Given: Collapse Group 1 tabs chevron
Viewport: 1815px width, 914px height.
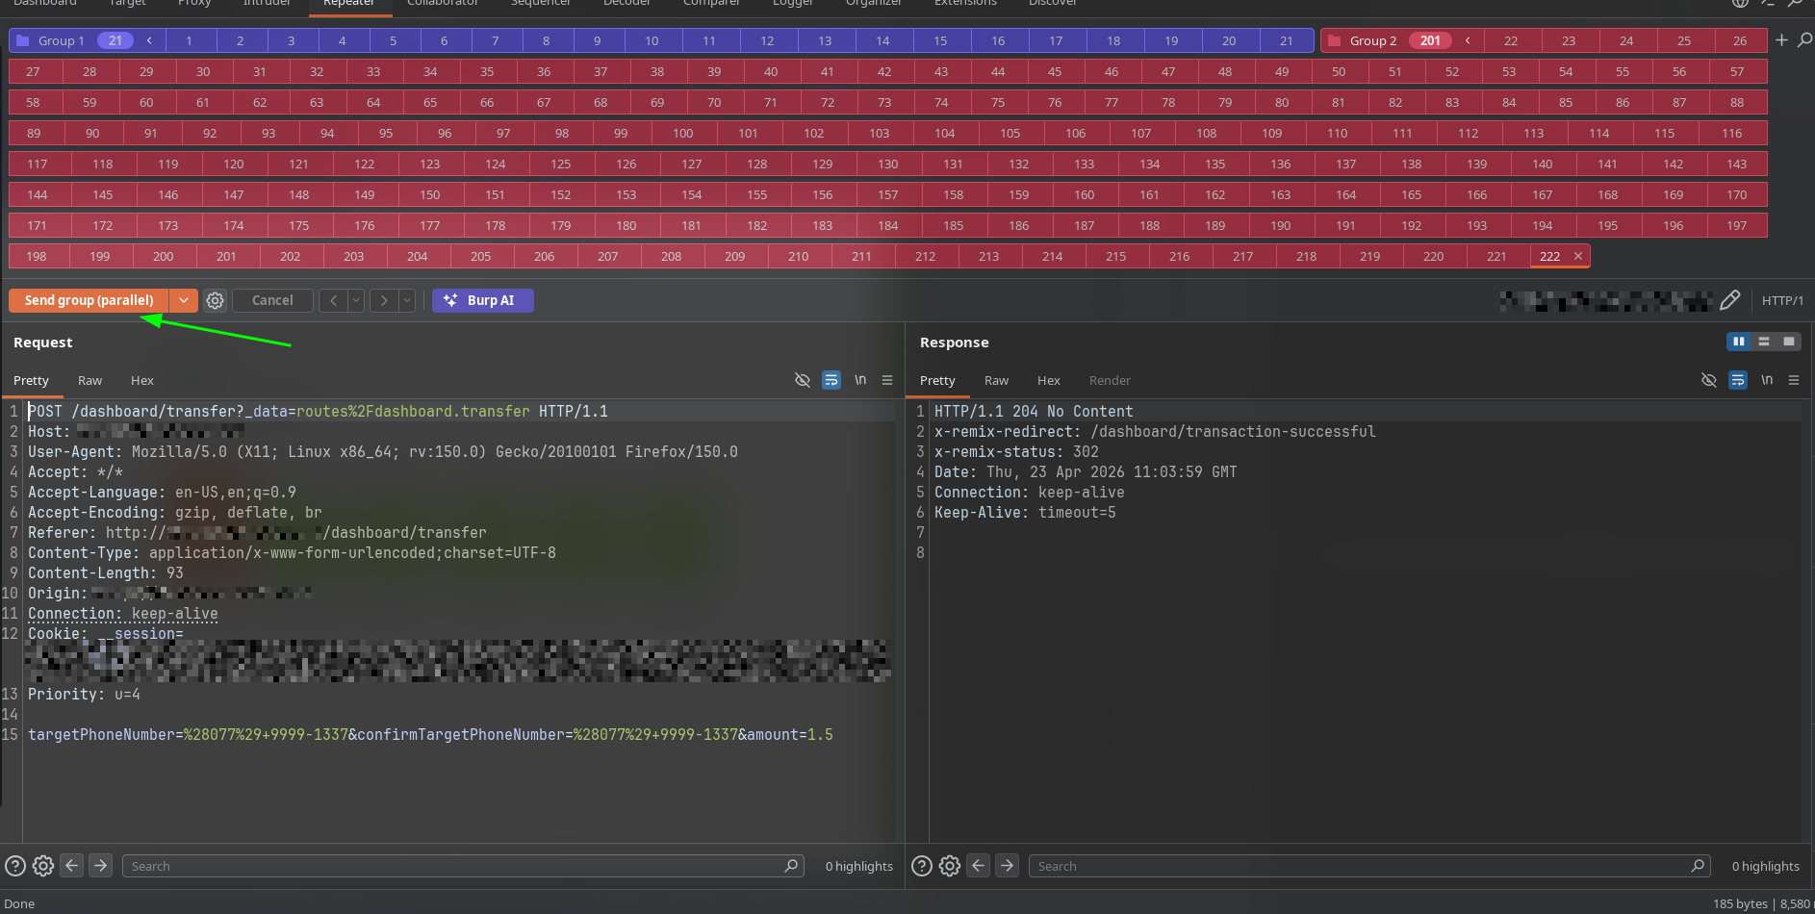Looking at the screenshot, I should (x=149, y=40).
